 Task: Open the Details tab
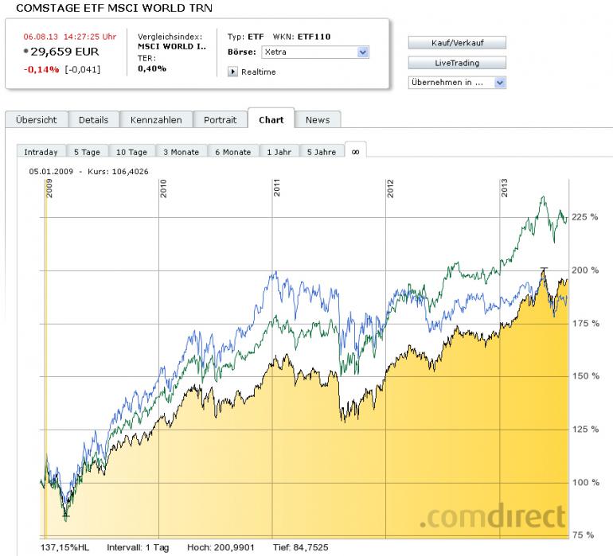click(x=93, y=120)
